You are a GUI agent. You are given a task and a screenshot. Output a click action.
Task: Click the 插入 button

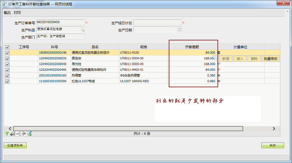click(x=240, y=59)
